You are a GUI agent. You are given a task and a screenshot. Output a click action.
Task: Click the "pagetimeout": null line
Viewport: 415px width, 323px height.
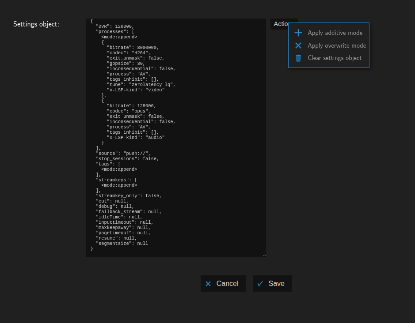(123, 233)
